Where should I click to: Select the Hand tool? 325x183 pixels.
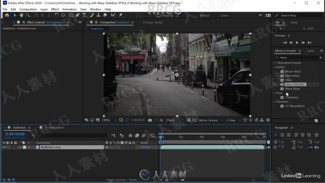(21, 15)
